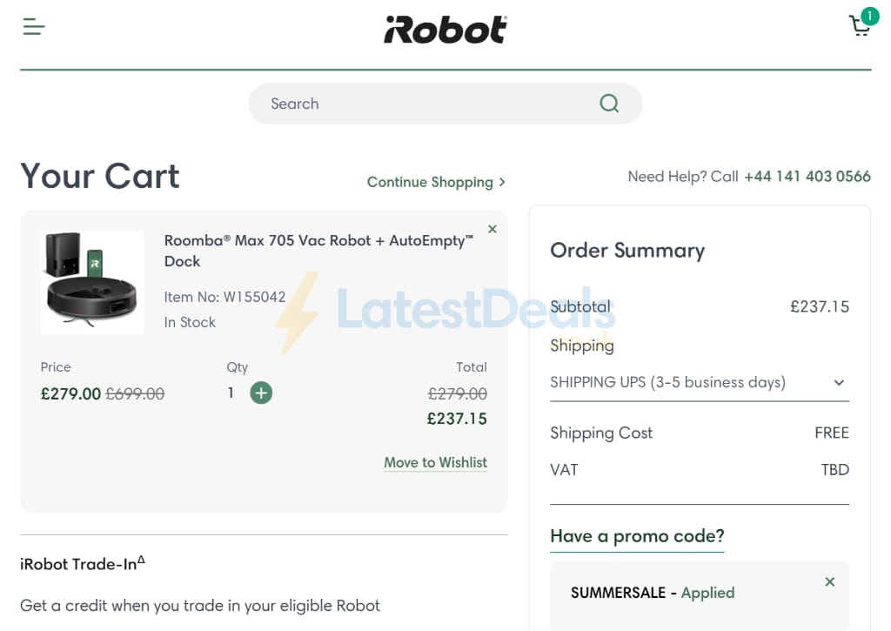The image size is (891, 631).
Task: Click the cart count badge showing 1
Action: point(869,16)
